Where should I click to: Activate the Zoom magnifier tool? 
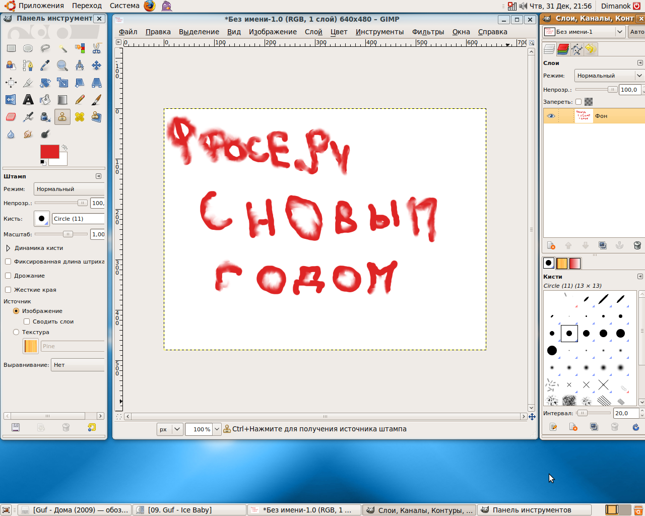pyautogui.click(x=62, y=66)
